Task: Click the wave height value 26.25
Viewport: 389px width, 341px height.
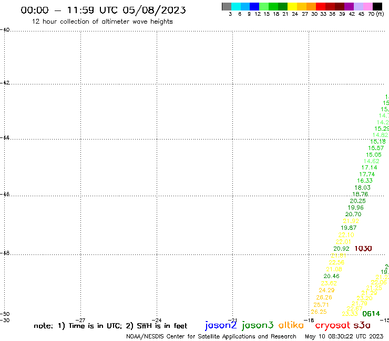Action: coord(319,312)
